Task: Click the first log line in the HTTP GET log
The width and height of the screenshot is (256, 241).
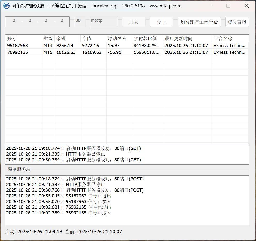Action: click(74, 148)
